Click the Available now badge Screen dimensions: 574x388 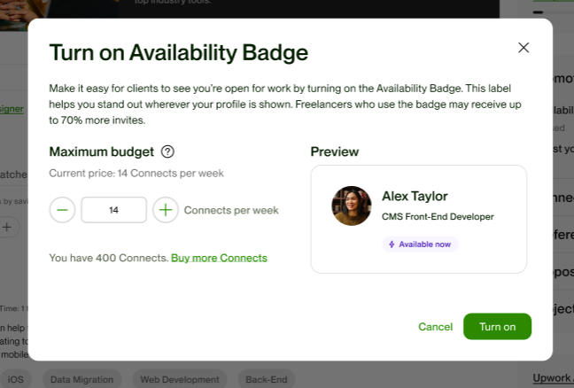420,244
